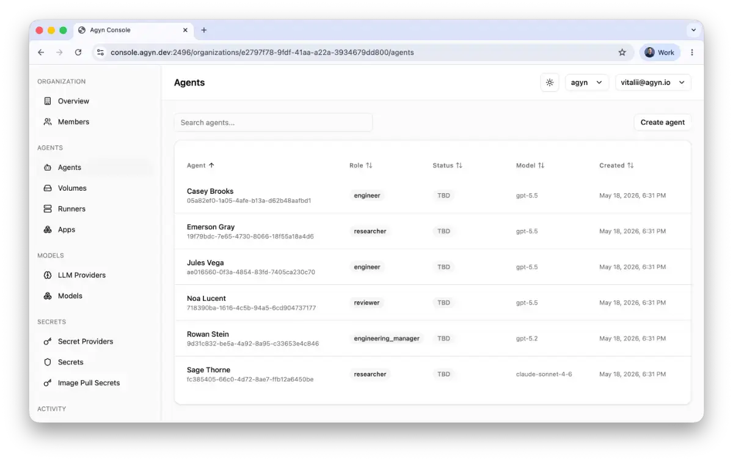Open the tab search chevron dropdown
This screenshot has width=733, height=461.
pyautogui.click(x=693, y=30)
